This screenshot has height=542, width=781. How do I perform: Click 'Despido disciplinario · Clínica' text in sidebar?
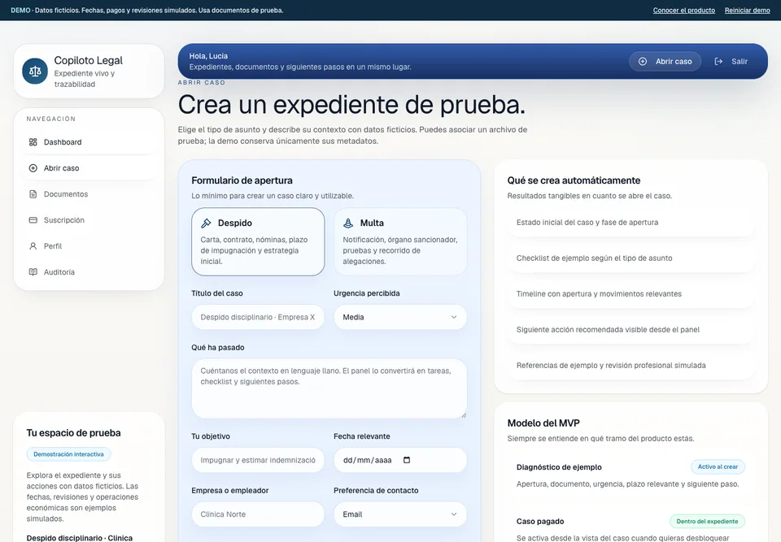(79, 538)
